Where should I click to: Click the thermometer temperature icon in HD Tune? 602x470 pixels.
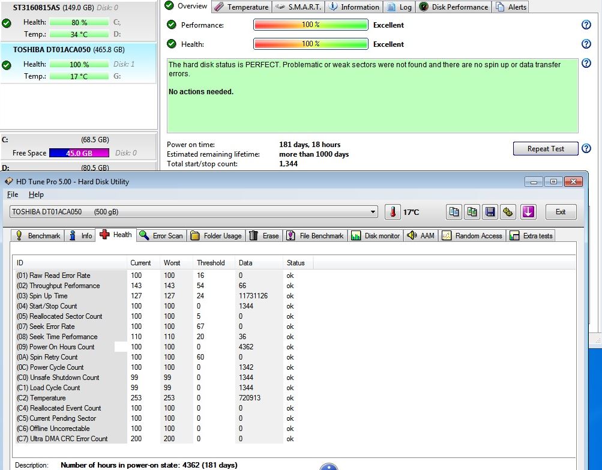point(393,212)
